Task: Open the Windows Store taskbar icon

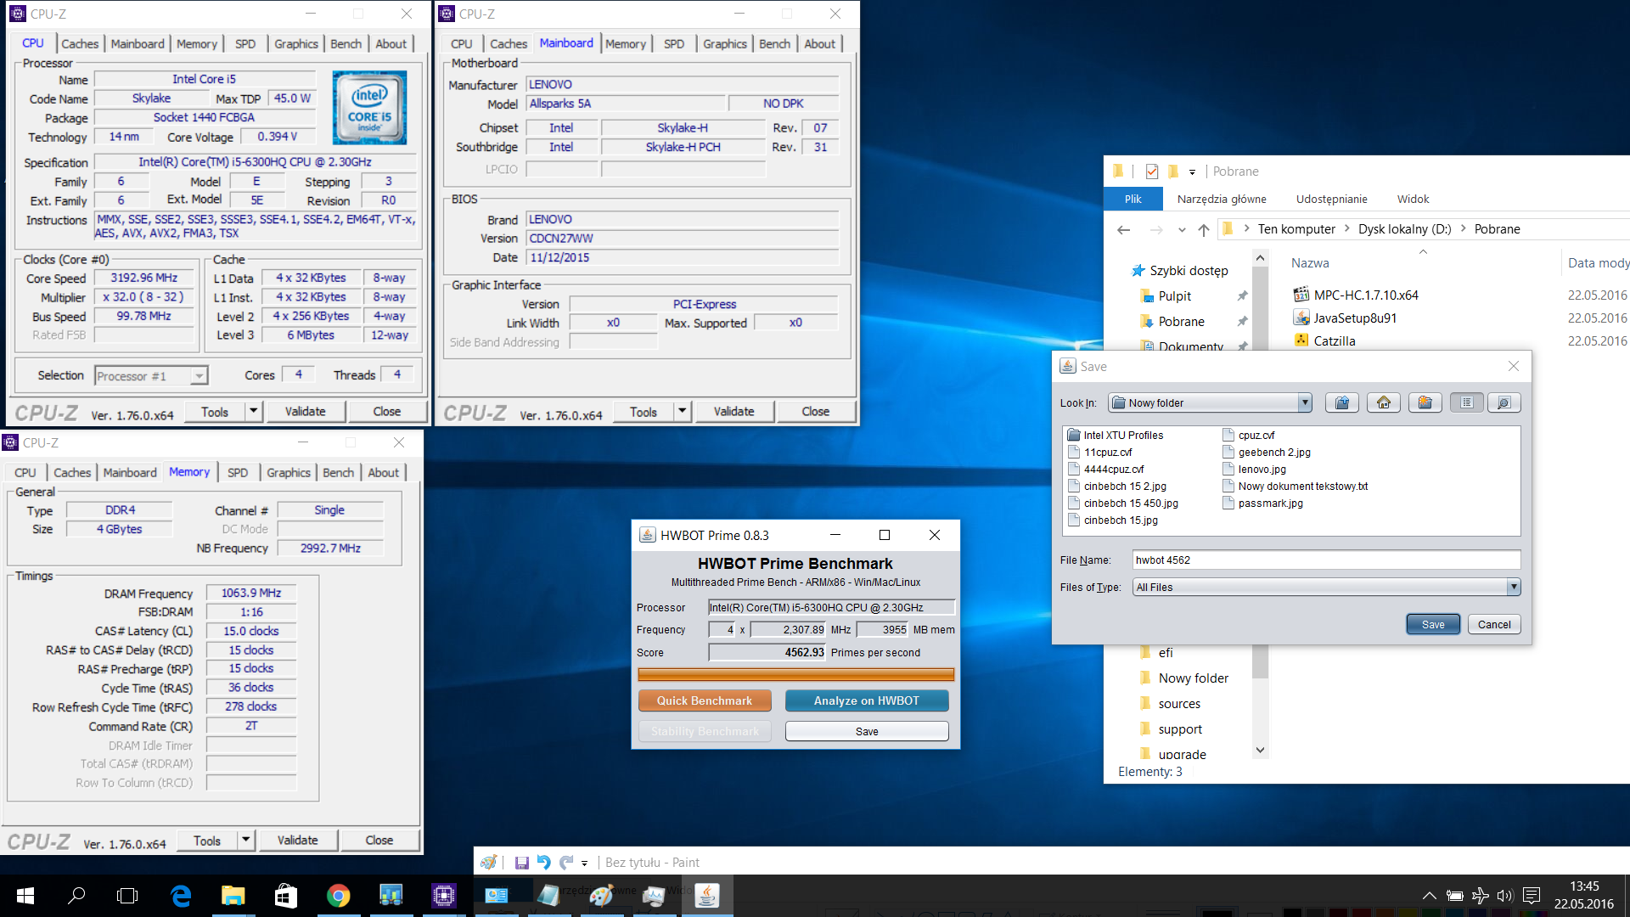Action: tap(285, 896)
